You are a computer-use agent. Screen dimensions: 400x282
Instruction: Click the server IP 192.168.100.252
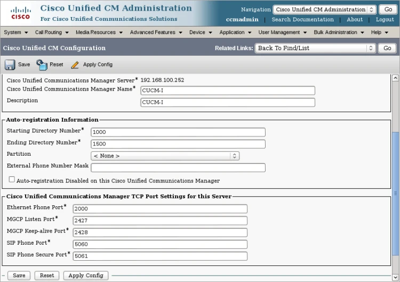pos(162,80)
